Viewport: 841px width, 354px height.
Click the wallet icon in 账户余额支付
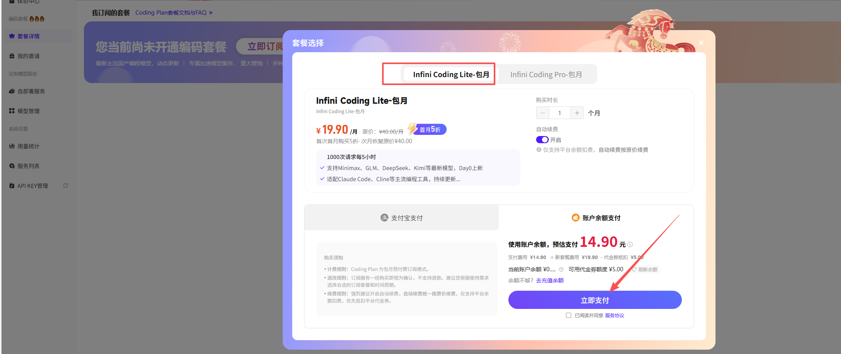pyautogui.click(x=576, y=218)
